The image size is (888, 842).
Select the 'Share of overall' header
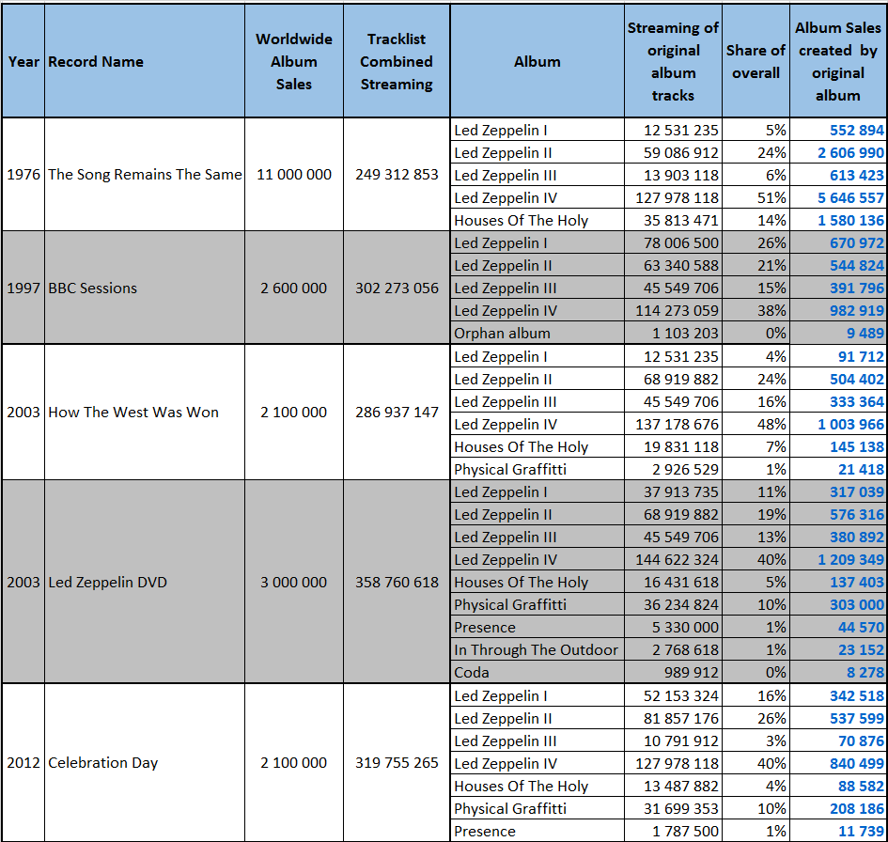pyautogui.click(x=756, y=61)
